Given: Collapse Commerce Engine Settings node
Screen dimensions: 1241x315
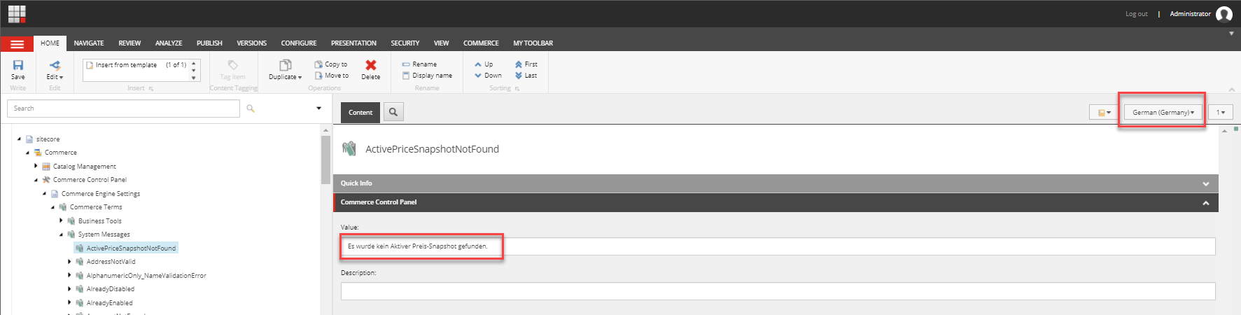Looking at the screenshot, I should coord(45,193).
